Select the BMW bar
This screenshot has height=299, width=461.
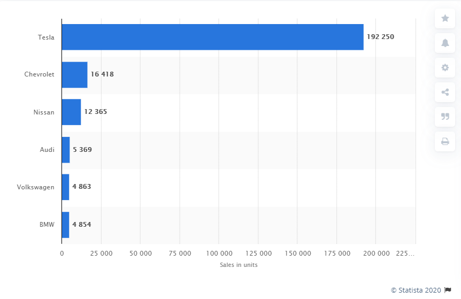(x=66, y=225)
